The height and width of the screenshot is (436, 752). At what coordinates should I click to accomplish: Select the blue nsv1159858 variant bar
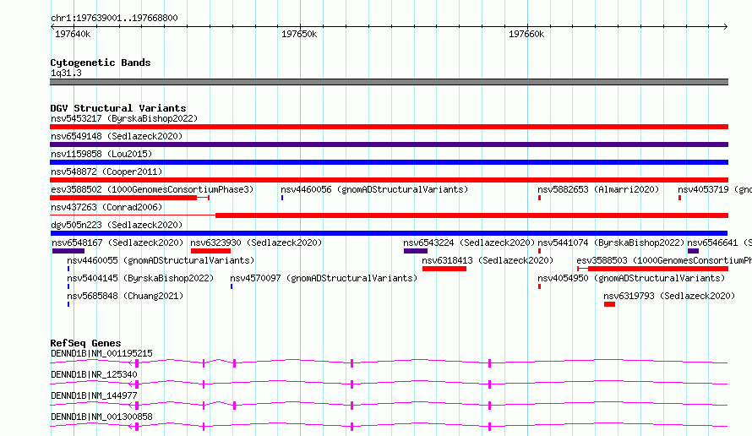tap(389, 162)
